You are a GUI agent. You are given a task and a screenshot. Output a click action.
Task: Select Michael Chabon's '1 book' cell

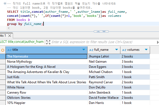[135, 72]
